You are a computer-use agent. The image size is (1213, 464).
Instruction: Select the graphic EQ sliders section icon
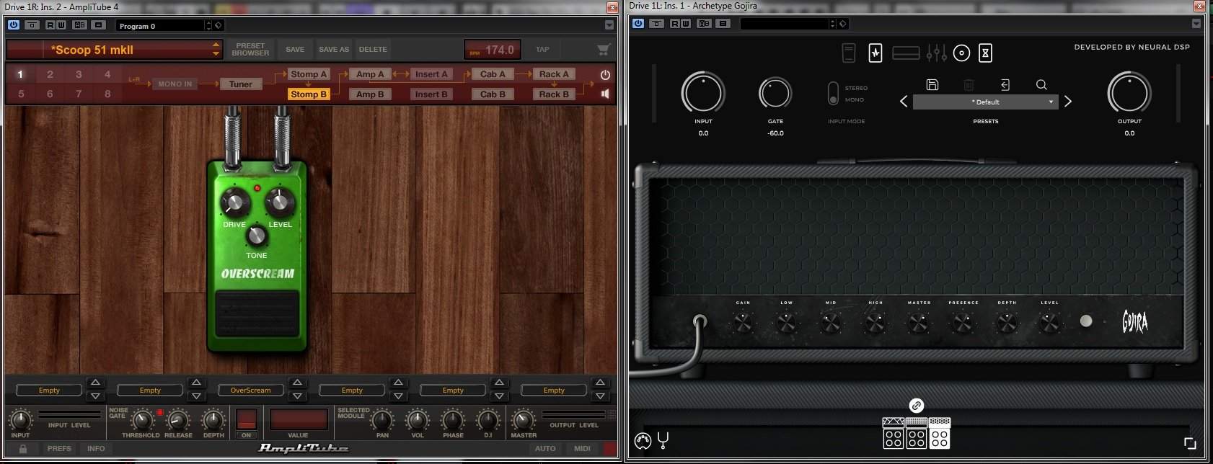(936, 53)
